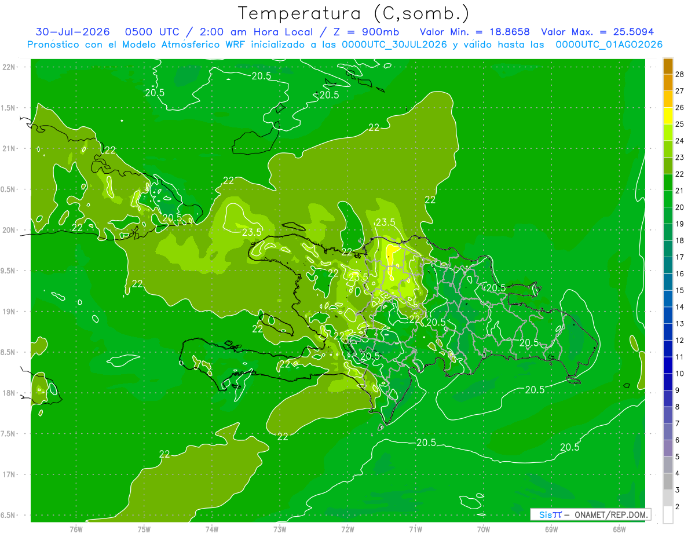The image size is (695, 537).
Task: Select the '0000UTC_01AGO2026' valid-until time
Action: pyautogui.click(x=609, y=45)
